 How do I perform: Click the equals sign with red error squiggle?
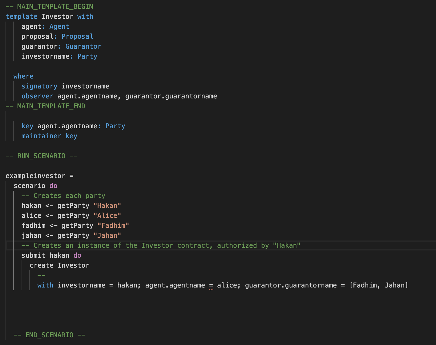coord(211,285)
